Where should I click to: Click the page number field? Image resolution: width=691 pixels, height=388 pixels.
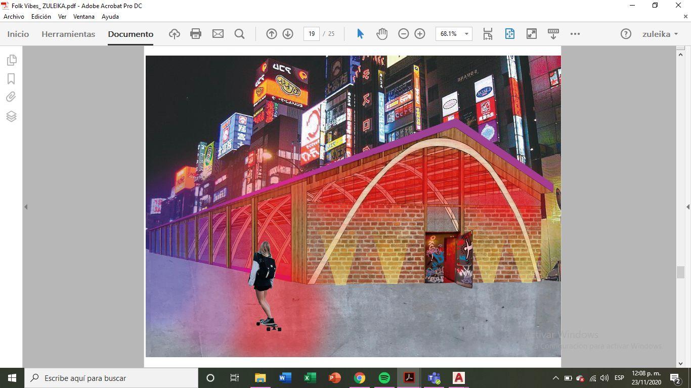pyautogui.click(x=312, y=34)
